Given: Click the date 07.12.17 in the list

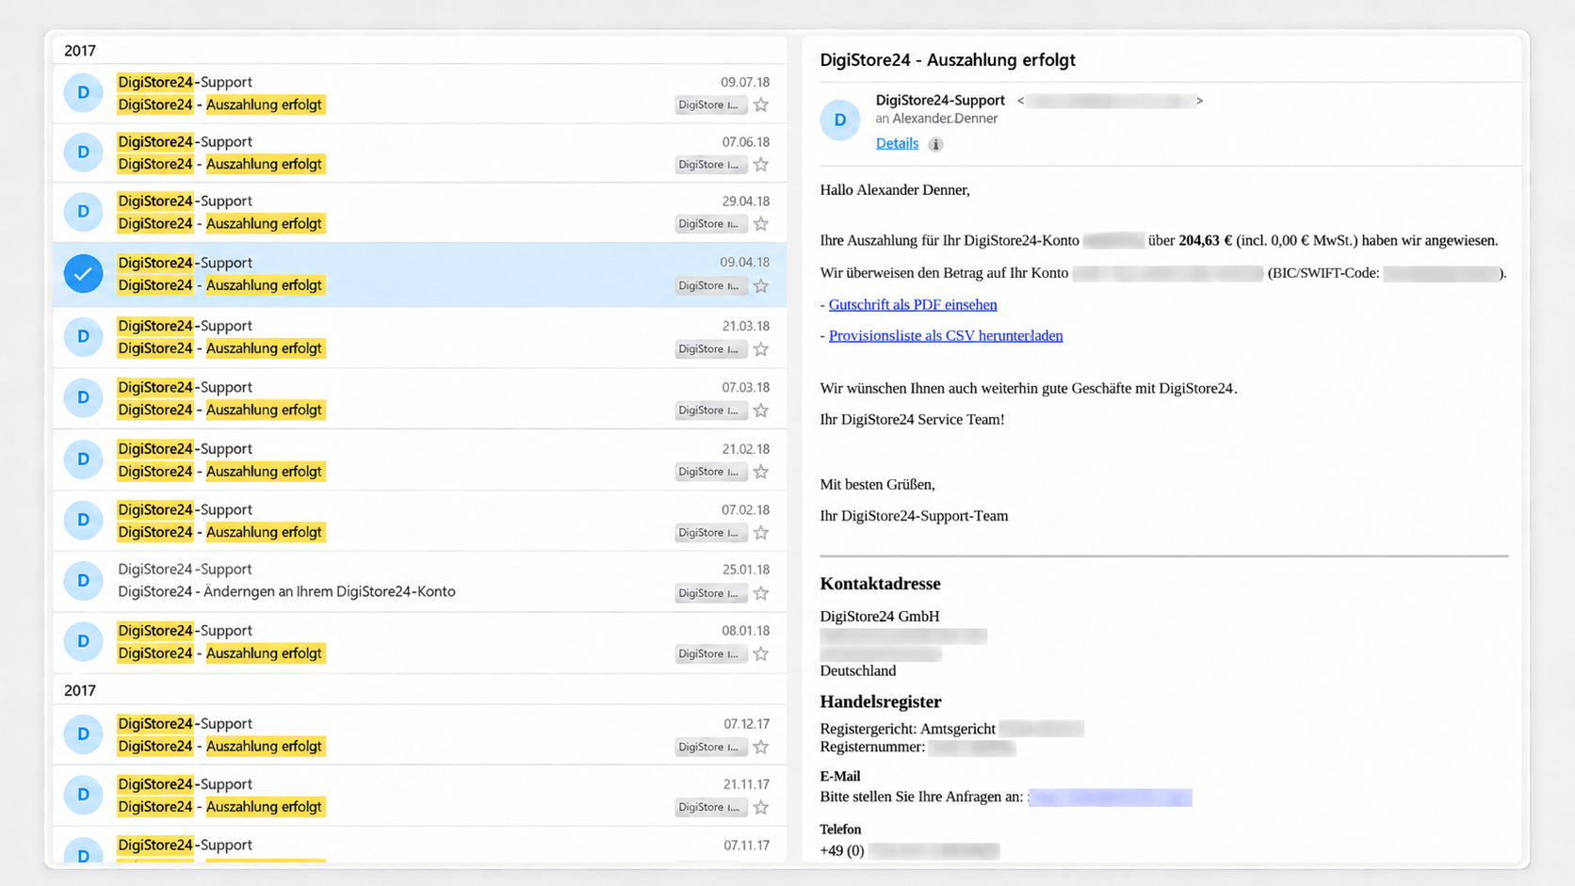Looking at the screenshot, I should 747,724.
